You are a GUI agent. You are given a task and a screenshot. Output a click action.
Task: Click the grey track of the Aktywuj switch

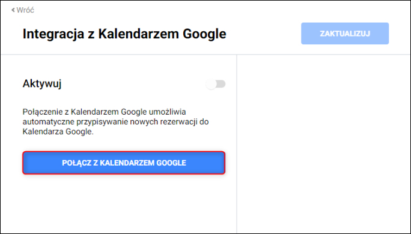[x=221, y=84]
